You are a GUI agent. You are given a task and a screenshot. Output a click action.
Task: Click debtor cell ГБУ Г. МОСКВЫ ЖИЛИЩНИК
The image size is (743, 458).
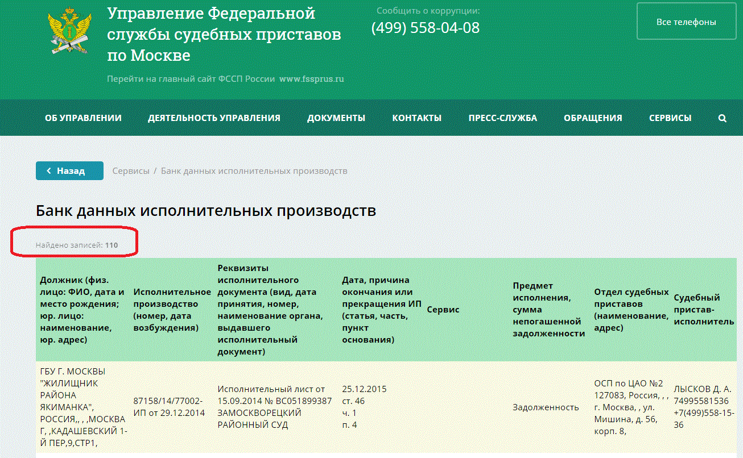coord(83,407)
